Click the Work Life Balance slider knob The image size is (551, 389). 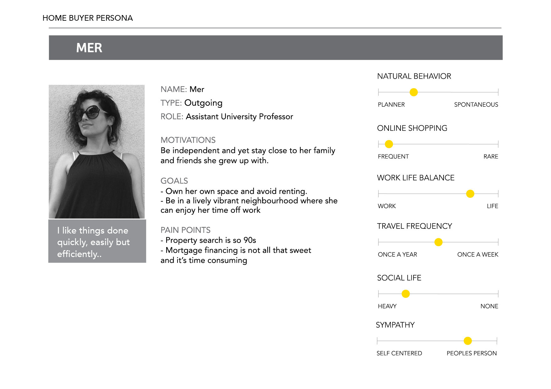tap(470, 194)
